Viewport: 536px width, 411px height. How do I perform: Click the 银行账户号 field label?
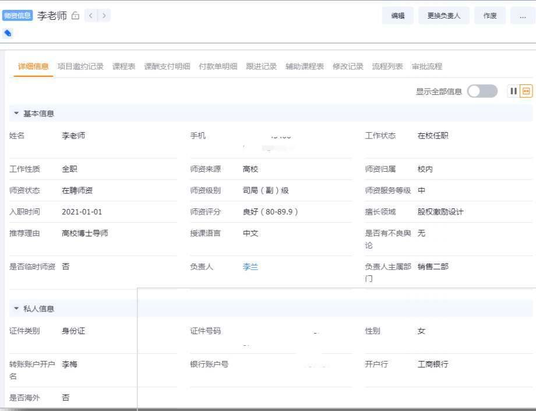click(209, 364)
